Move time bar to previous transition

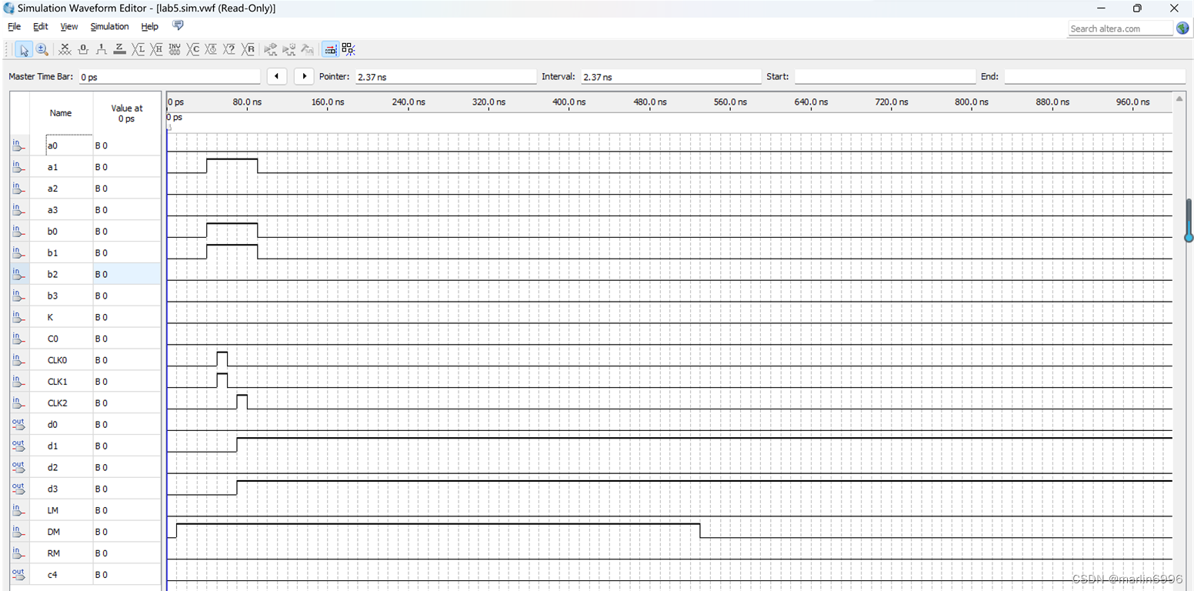point(276,76)
